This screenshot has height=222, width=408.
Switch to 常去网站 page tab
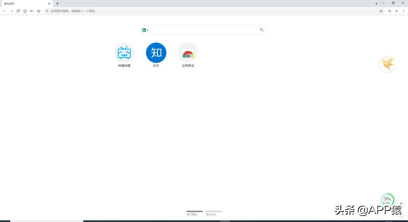pyautogui.click(x=213, y=213)
